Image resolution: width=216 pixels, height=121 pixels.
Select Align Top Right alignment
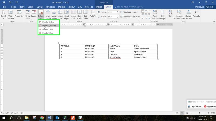click(x=149, y=11)
